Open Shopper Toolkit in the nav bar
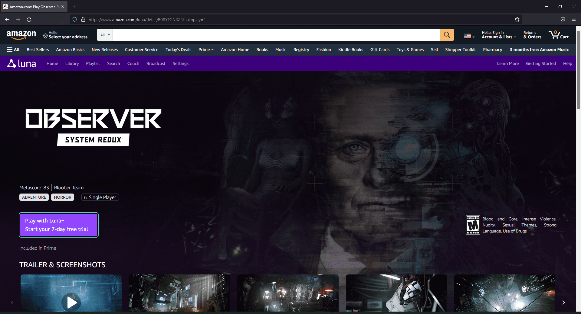The image size is (581, 314). 460,50
